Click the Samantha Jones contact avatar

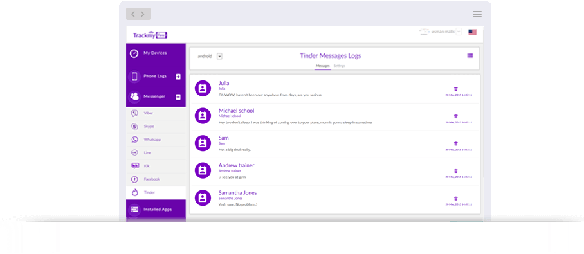pyautogui.click(x=203, y=198)
